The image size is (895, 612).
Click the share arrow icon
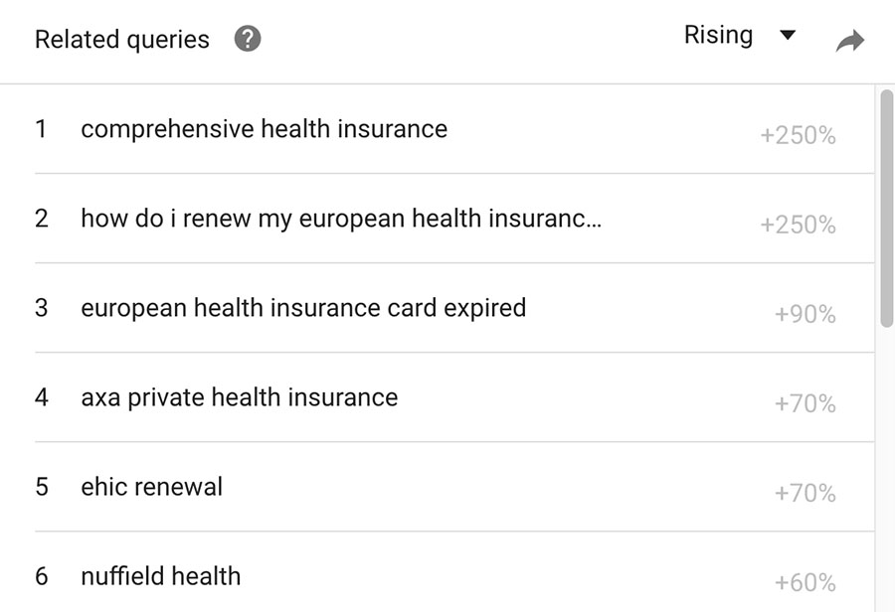[850, 41]
